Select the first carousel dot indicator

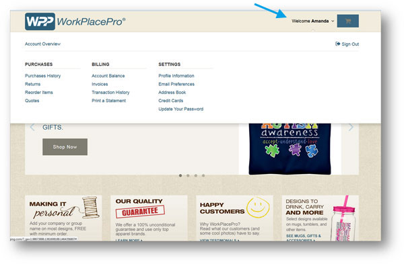tap(180, 175)
